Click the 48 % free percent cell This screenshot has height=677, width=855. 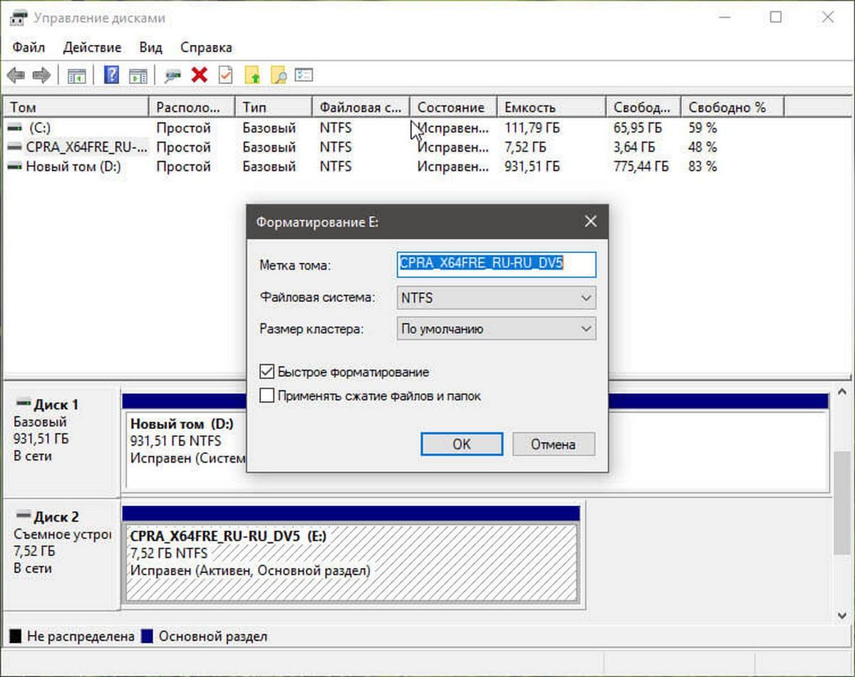(702, 148)
